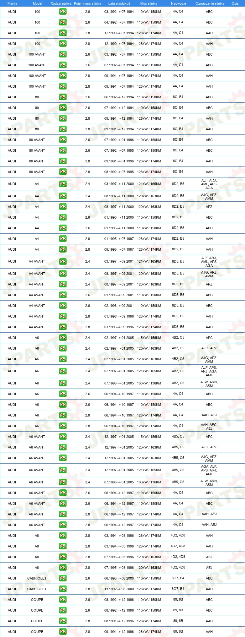This screenshot has width=245, height=637.
Task: Click the Oznaczenie silnika column header
Action: pos(210,3)
